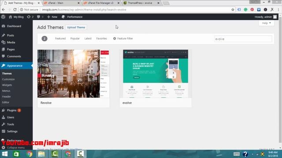282x158 pixels.
Task: Click the updates refresh icon in admin bar
Action: 29,17
